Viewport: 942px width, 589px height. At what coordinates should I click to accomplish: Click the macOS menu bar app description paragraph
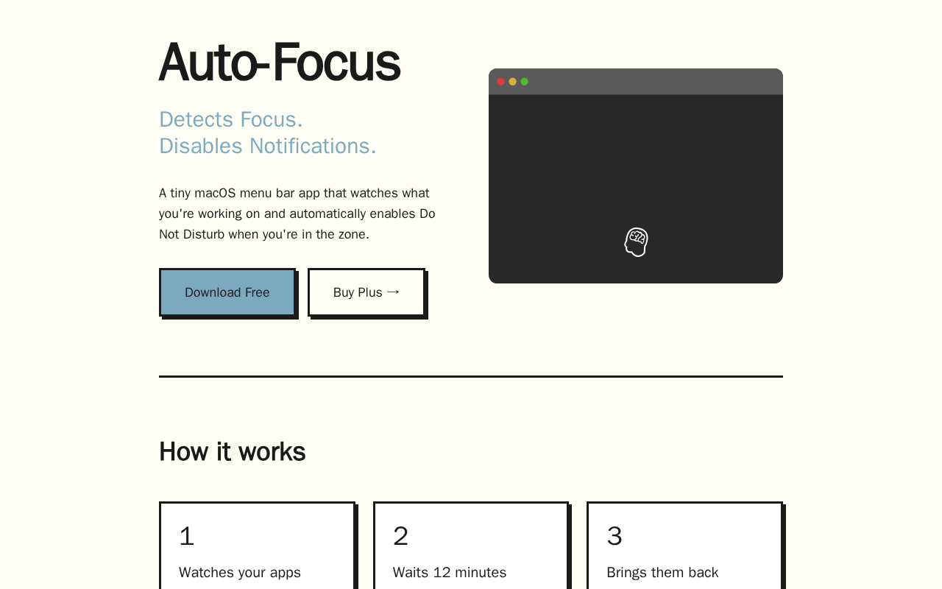tap(297, 214)
